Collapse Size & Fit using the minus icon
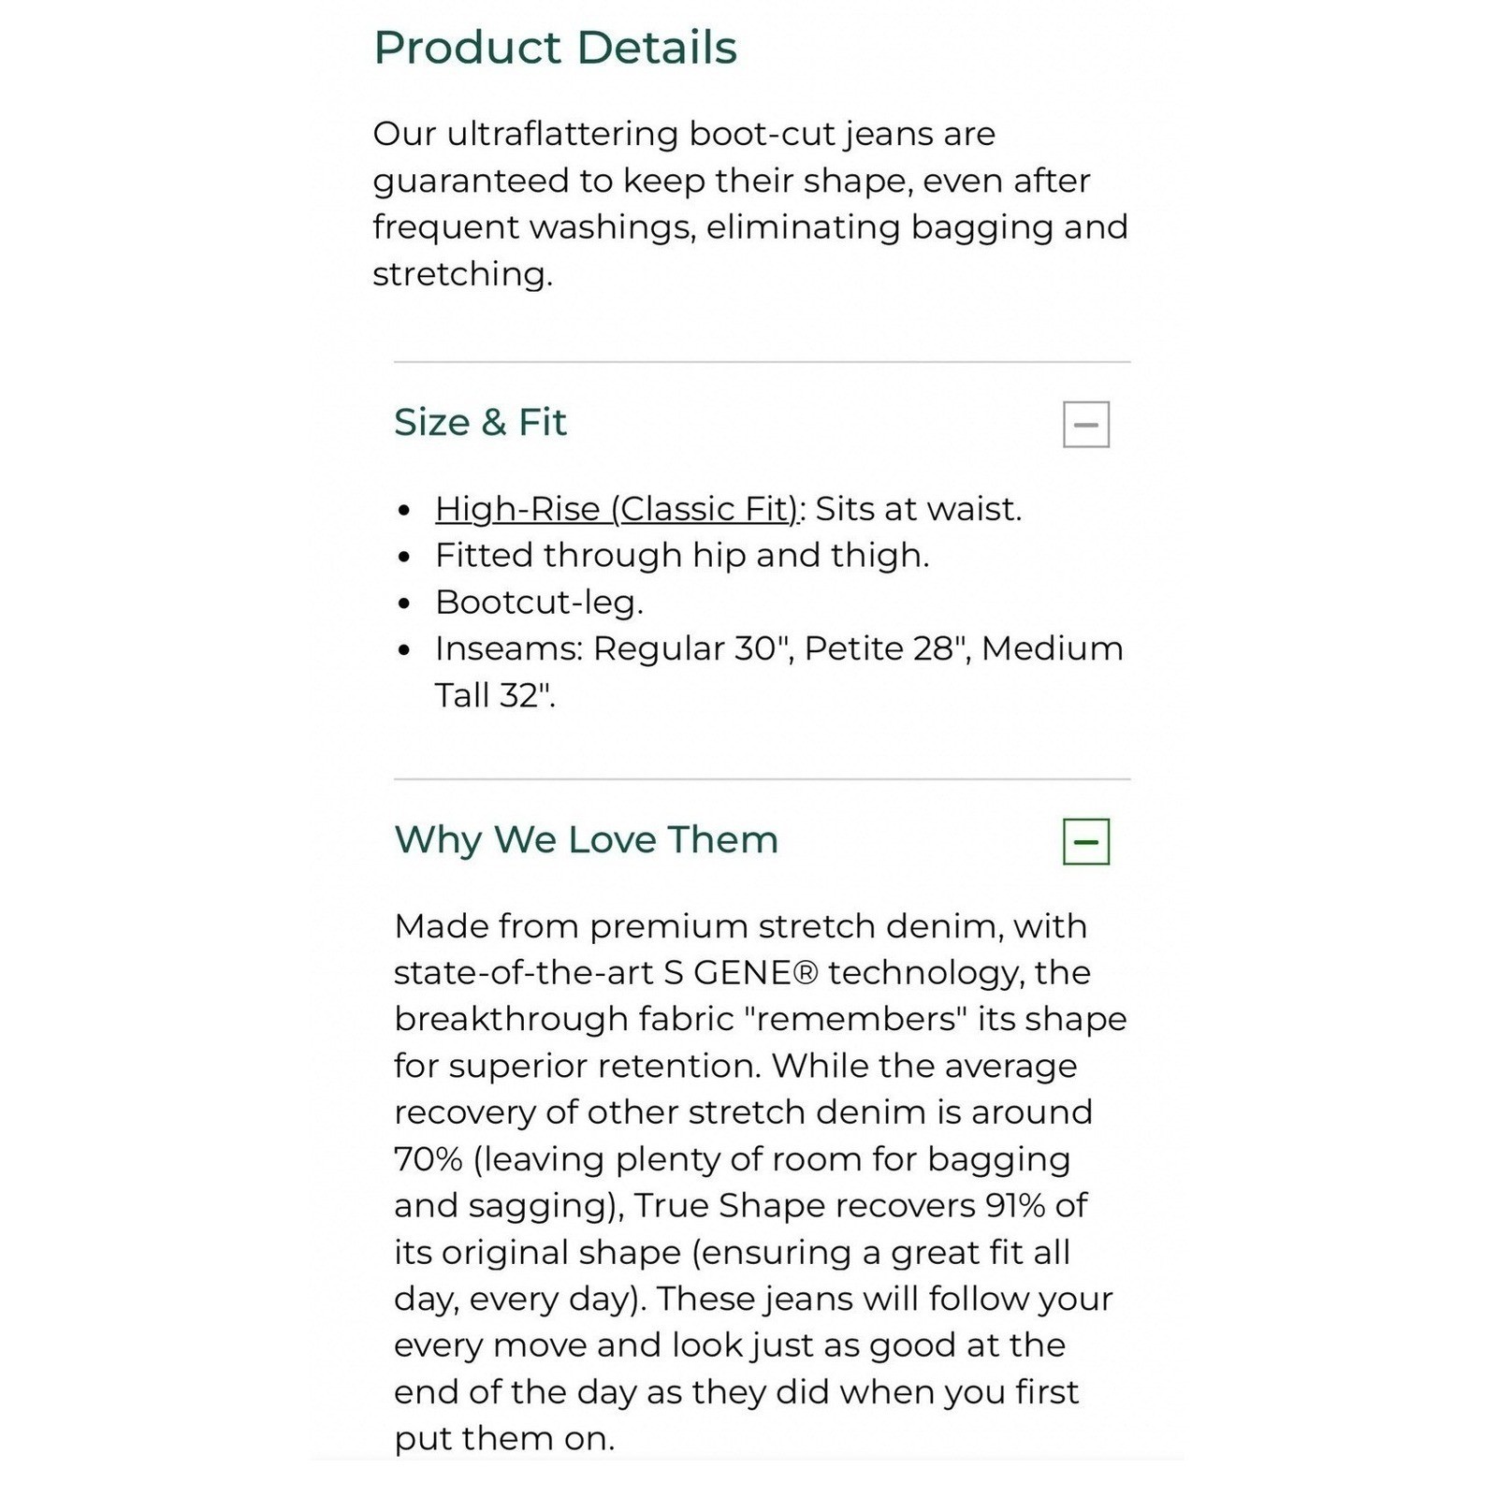Image resolution: width=1497 pixels, height=1497 pixels. coord(1085,424)
